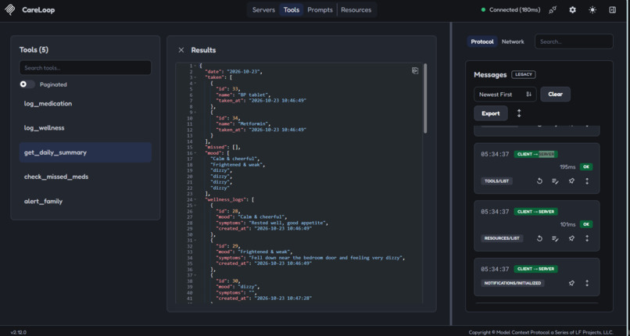Fold the "taken" array at line 3
Viewport: 630px width, 336px height.
tap(195, 77)
